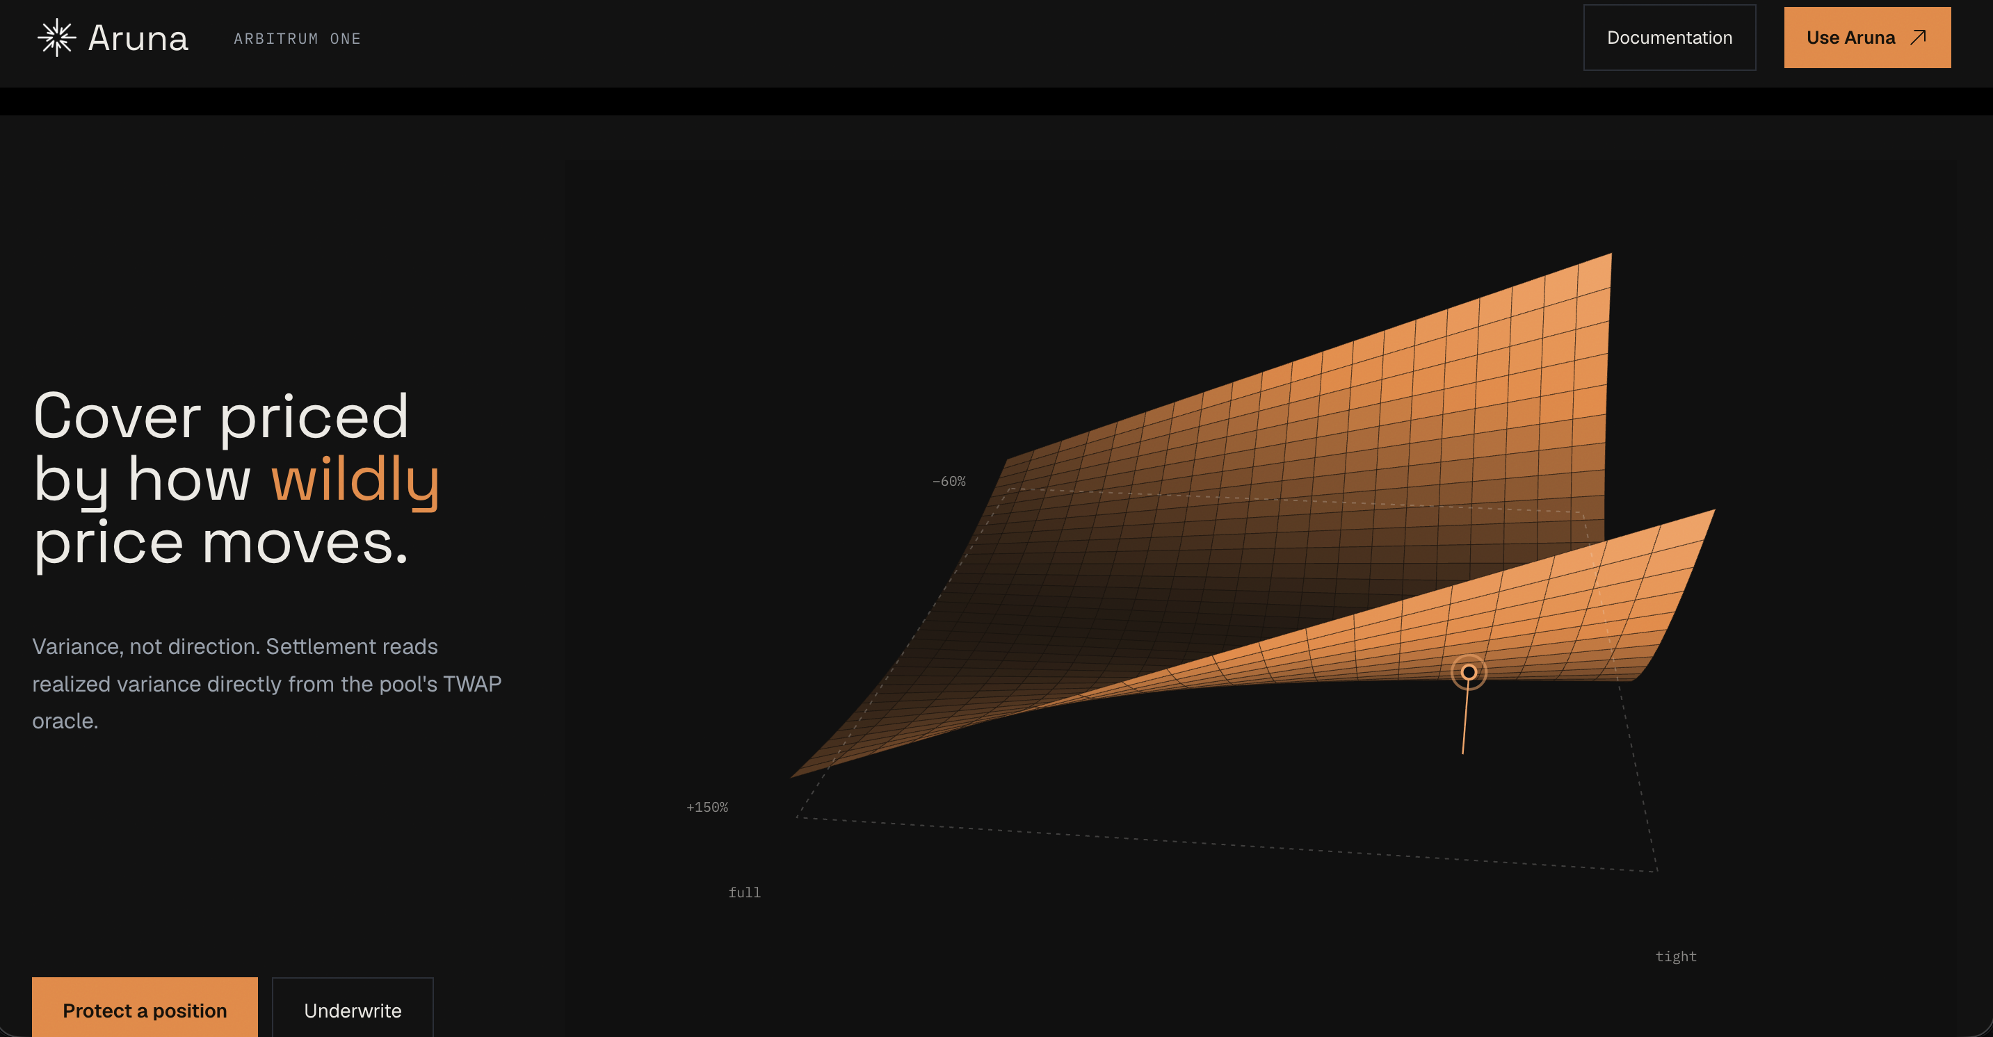The width and height of the screenshot is (1993, 1037).
Task: Click the Aruna starburst logo icon
Action: (56, 38)
